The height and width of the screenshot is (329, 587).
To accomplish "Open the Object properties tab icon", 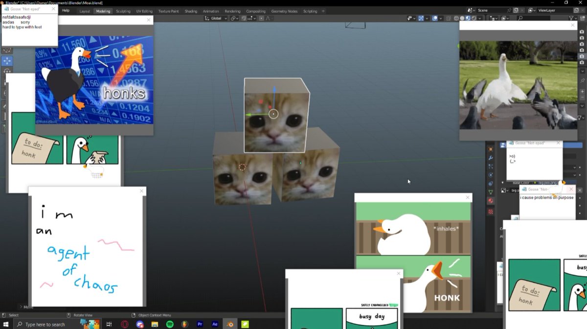I will 491,149.
